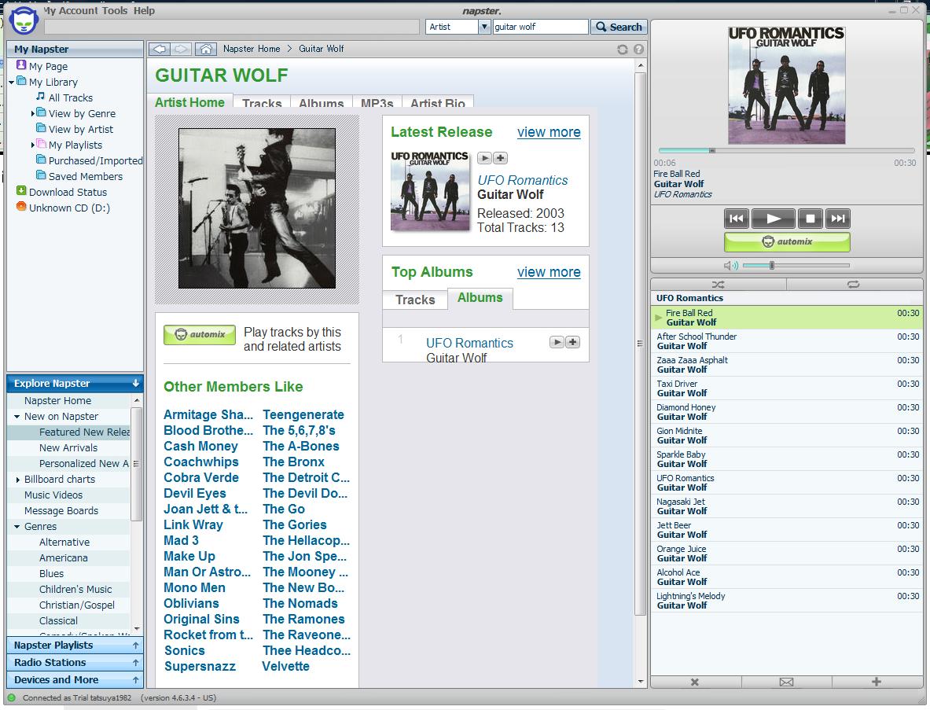Click green automix button in player
The image size is (930, 710).
point(787,241)
